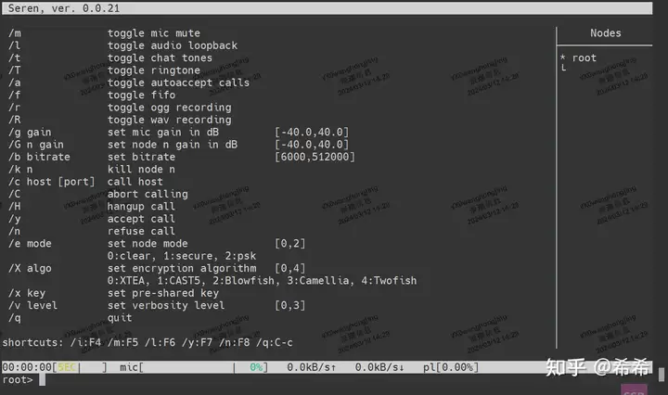Screen dimensions: 668x395
Task: Click the '00:00:00' call timer
Action: pos(26,367)
